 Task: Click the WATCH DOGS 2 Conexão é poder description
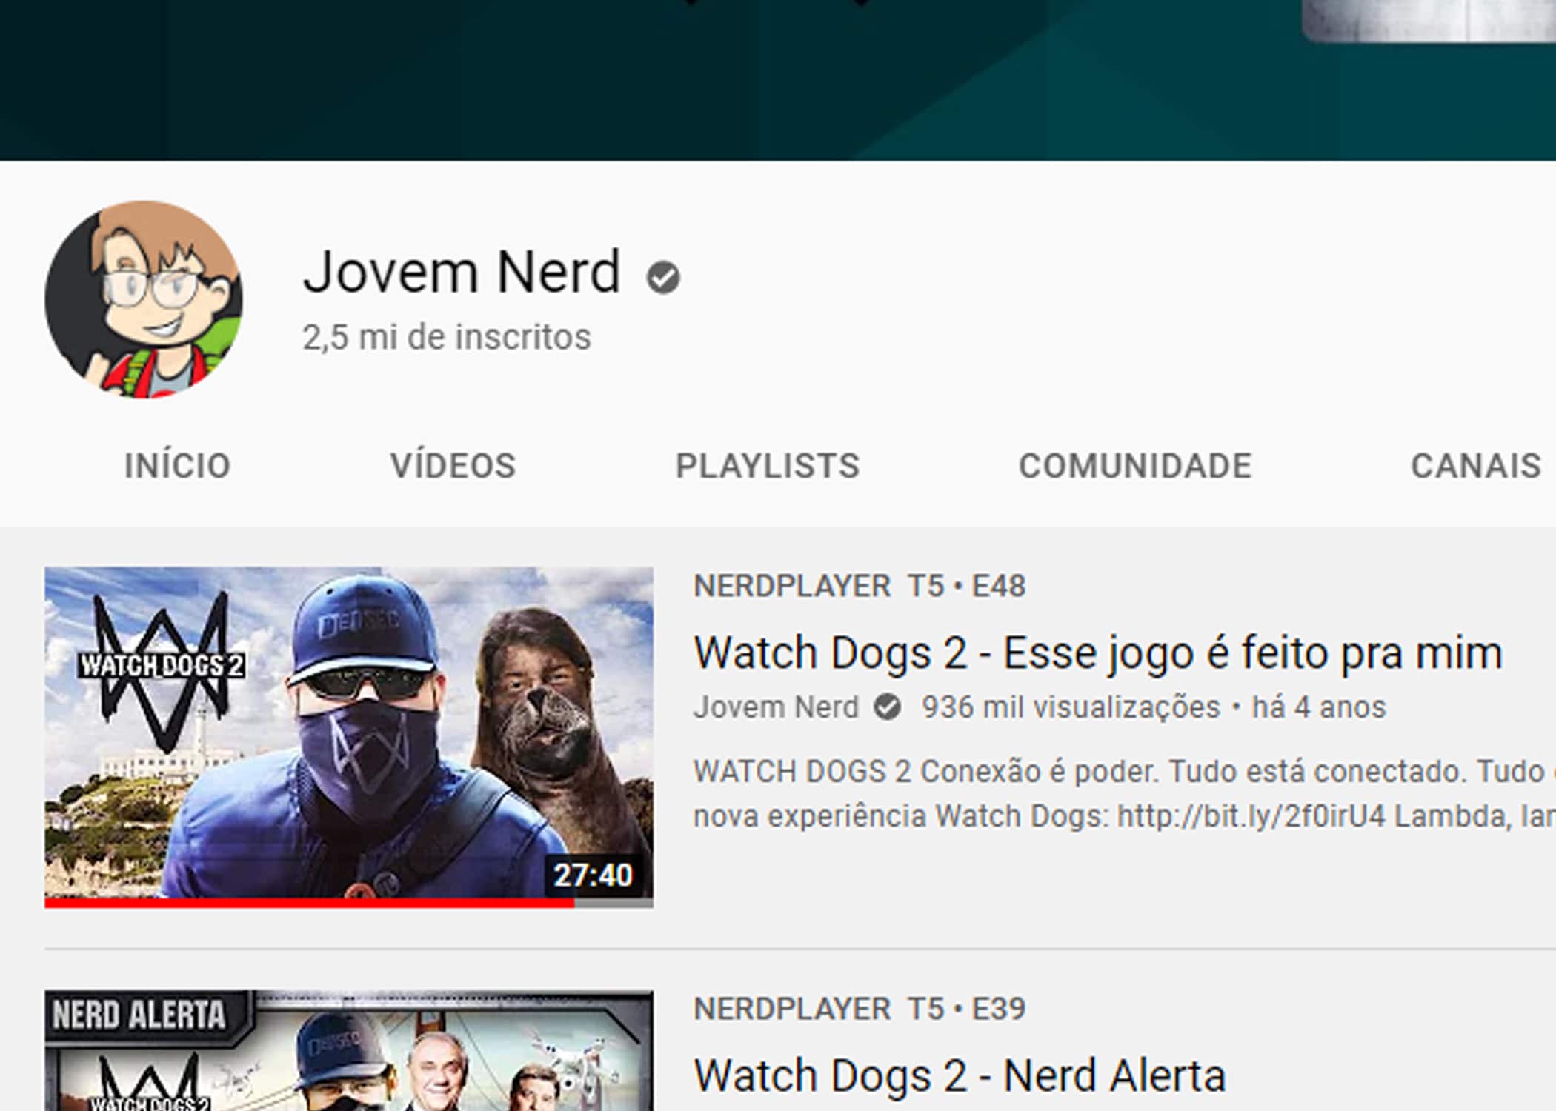[1125, 794]
